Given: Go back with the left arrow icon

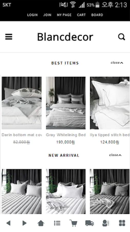Looking at the screenshot, I should point(8,223).
